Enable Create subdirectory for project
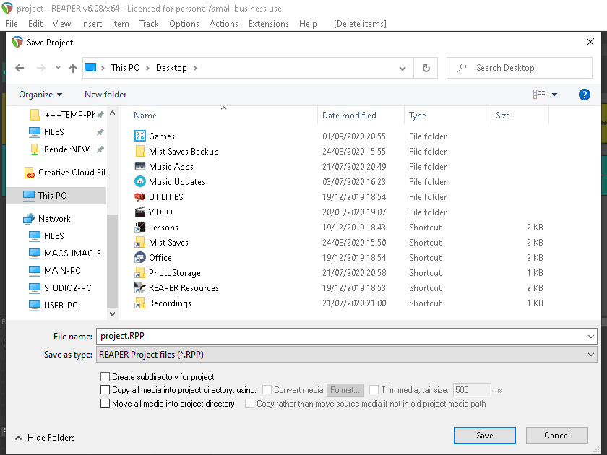607x455 pixels. [105, 377]
